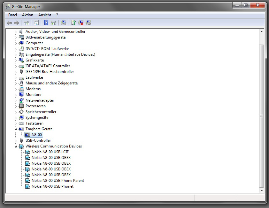This screenshot has width=269, height=208.
Task: Click the network icon beside Netzwerkadapter
Action: point(21,100)
